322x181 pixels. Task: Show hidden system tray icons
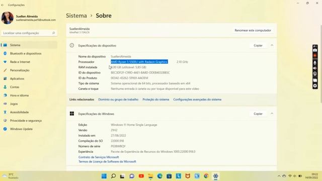coord(279,176)
